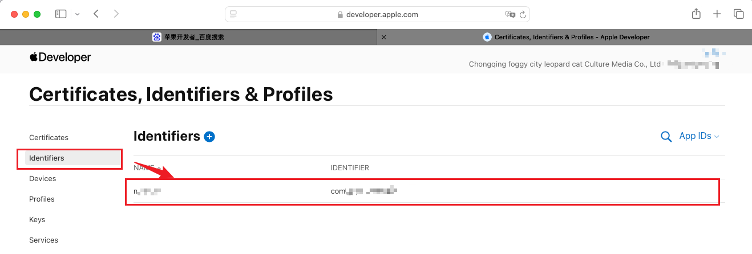Screen dimensions: 752x254
Task: Open Devices in the sidebar
Action: click(43, 178)
